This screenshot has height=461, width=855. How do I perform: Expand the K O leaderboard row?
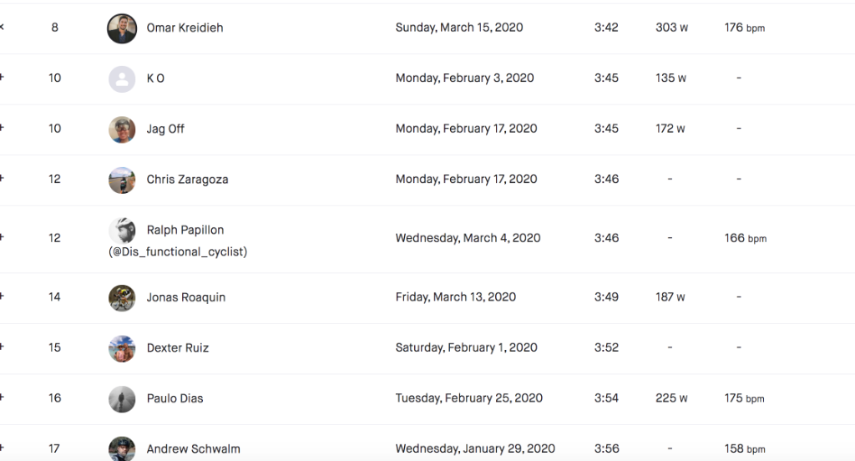[x=2, y=78]
